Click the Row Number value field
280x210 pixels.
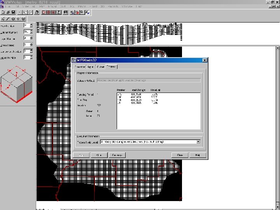26,25
